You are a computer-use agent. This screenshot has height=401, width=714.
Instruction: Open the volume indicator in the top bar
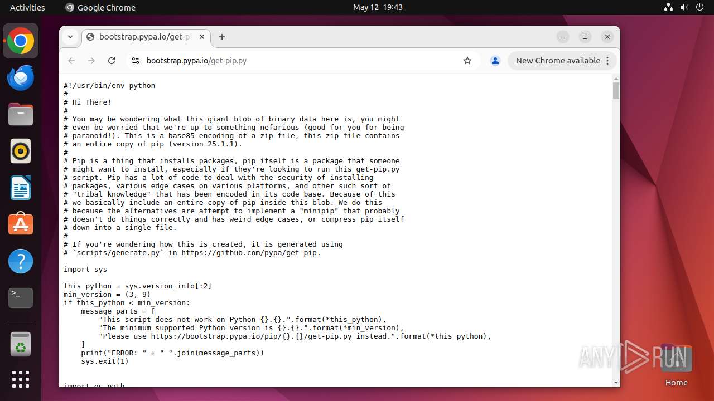[684, 7]
